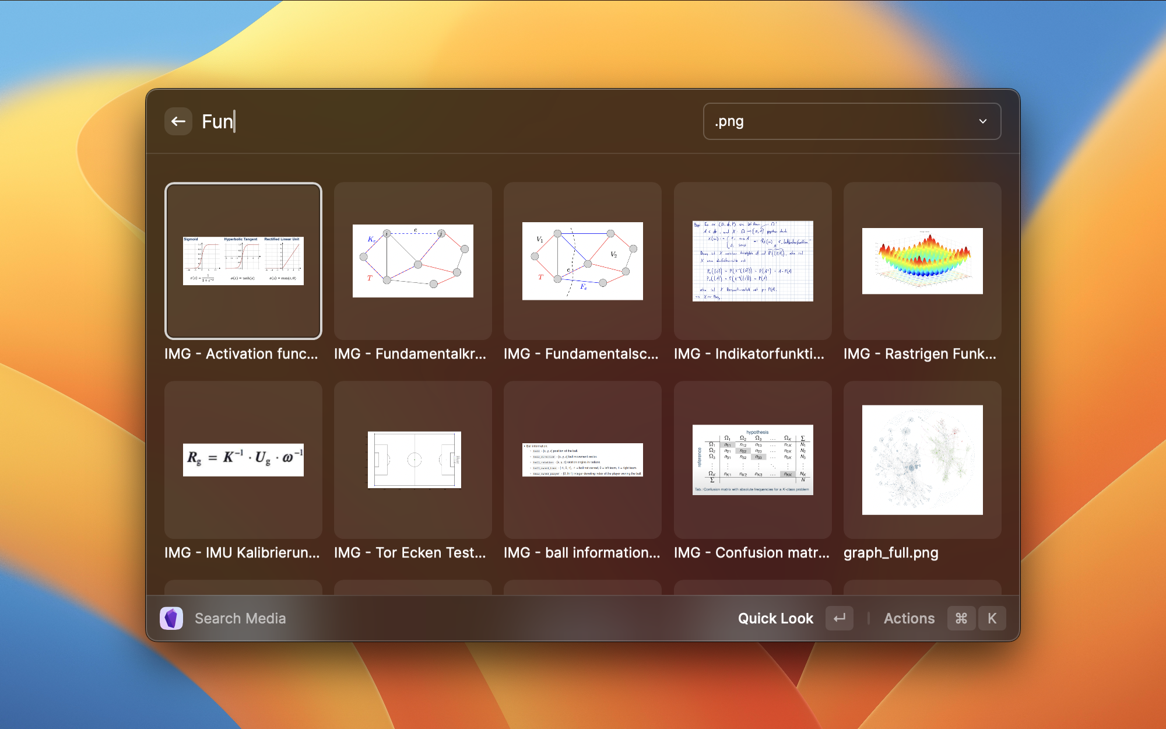Select the Fundamentalsc... graph thumbnail

[x=582, y=261]
